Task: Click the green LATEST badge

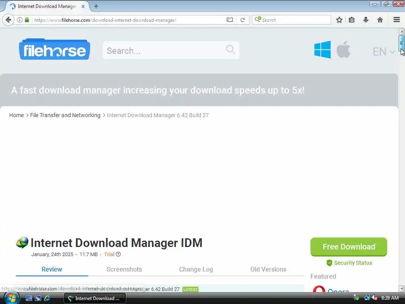Action: 190,289
